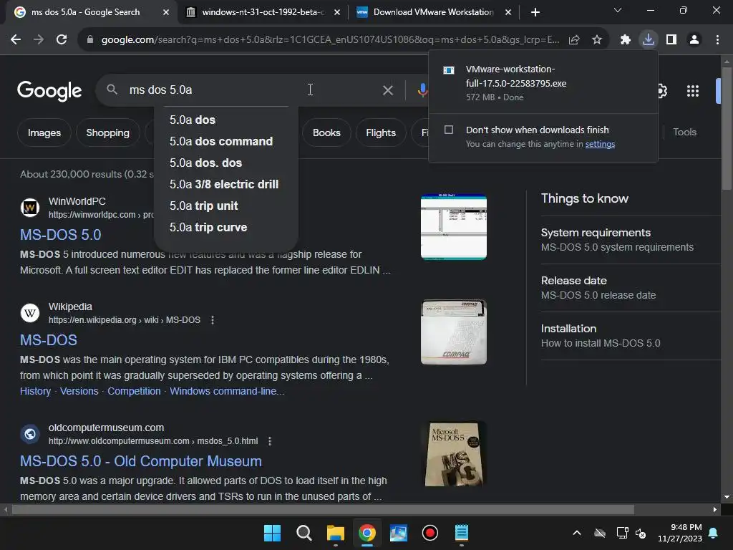The width and height of the screenshot is (733, 550).
Task: Open the History sitelink
Action: tap(35, 392)
